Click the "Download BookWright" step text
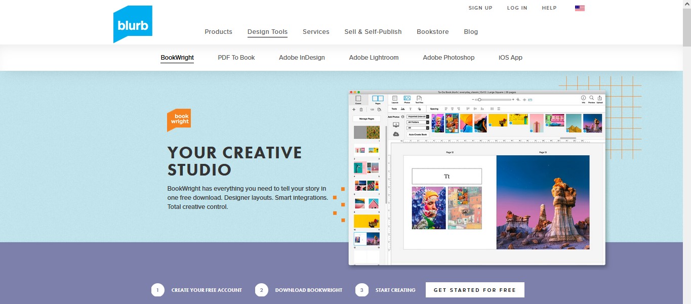 (x=309, y=290)
